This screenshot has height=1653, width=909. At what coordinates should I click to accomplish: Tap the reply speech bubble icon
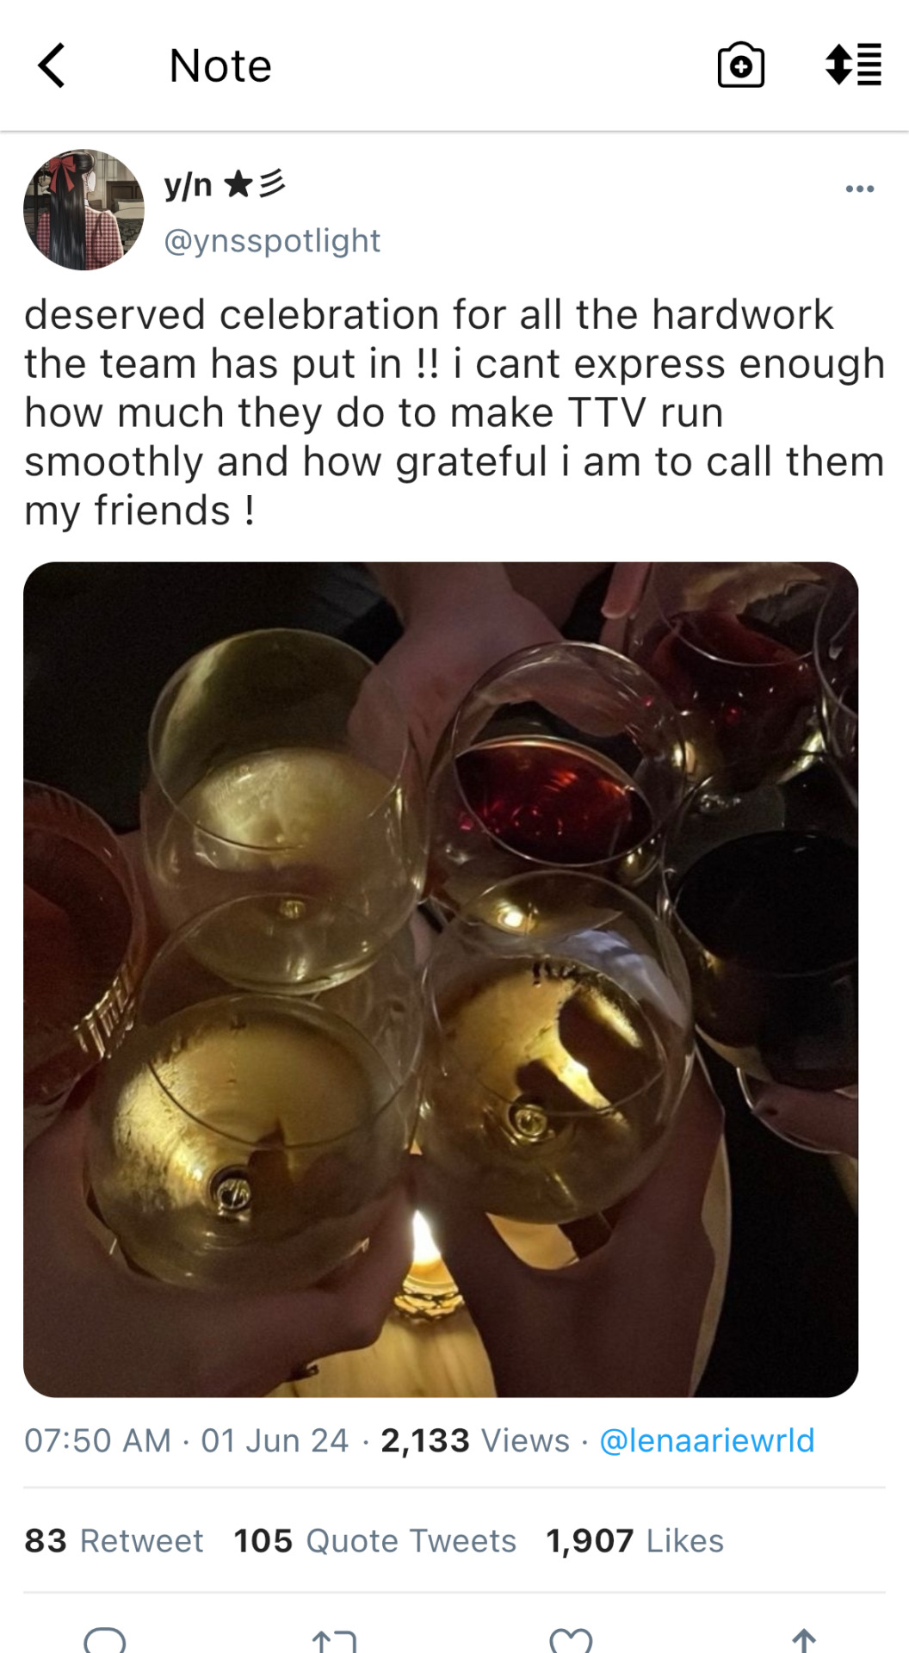(105, 1639)
